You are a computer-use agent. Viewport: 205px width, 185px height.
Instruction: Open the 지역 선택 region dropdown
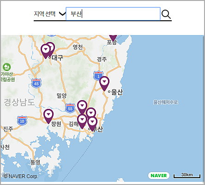pos(50,14)
